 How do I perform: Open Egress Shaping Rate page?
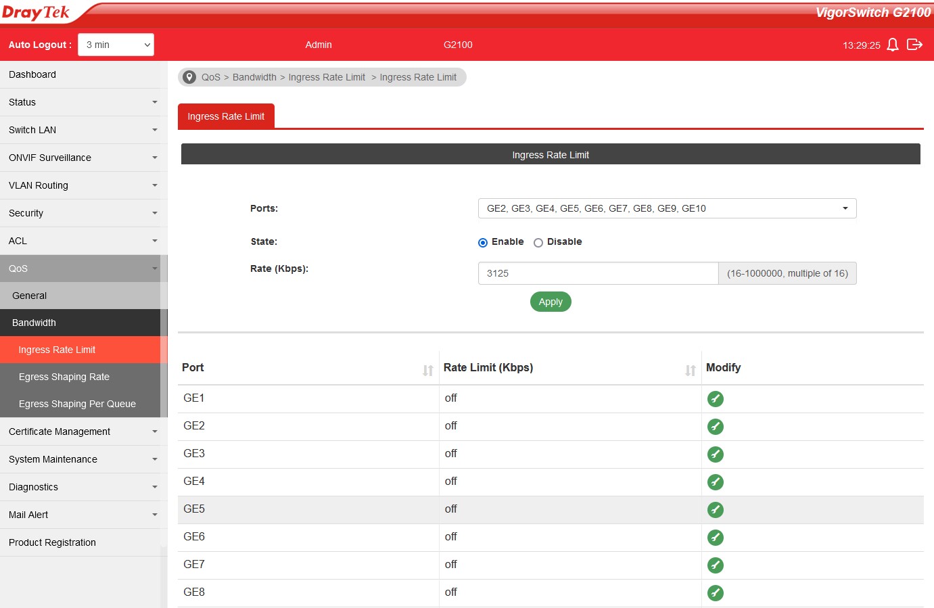[64, 377]
